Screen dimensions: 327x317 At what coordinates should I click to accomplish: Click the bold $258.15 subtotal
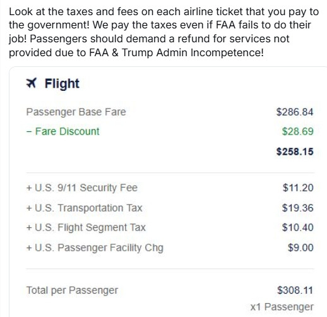click(295, 152)
